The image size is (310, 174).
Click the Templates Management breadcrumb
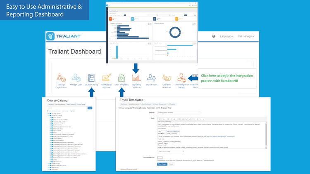click(160, 104)
